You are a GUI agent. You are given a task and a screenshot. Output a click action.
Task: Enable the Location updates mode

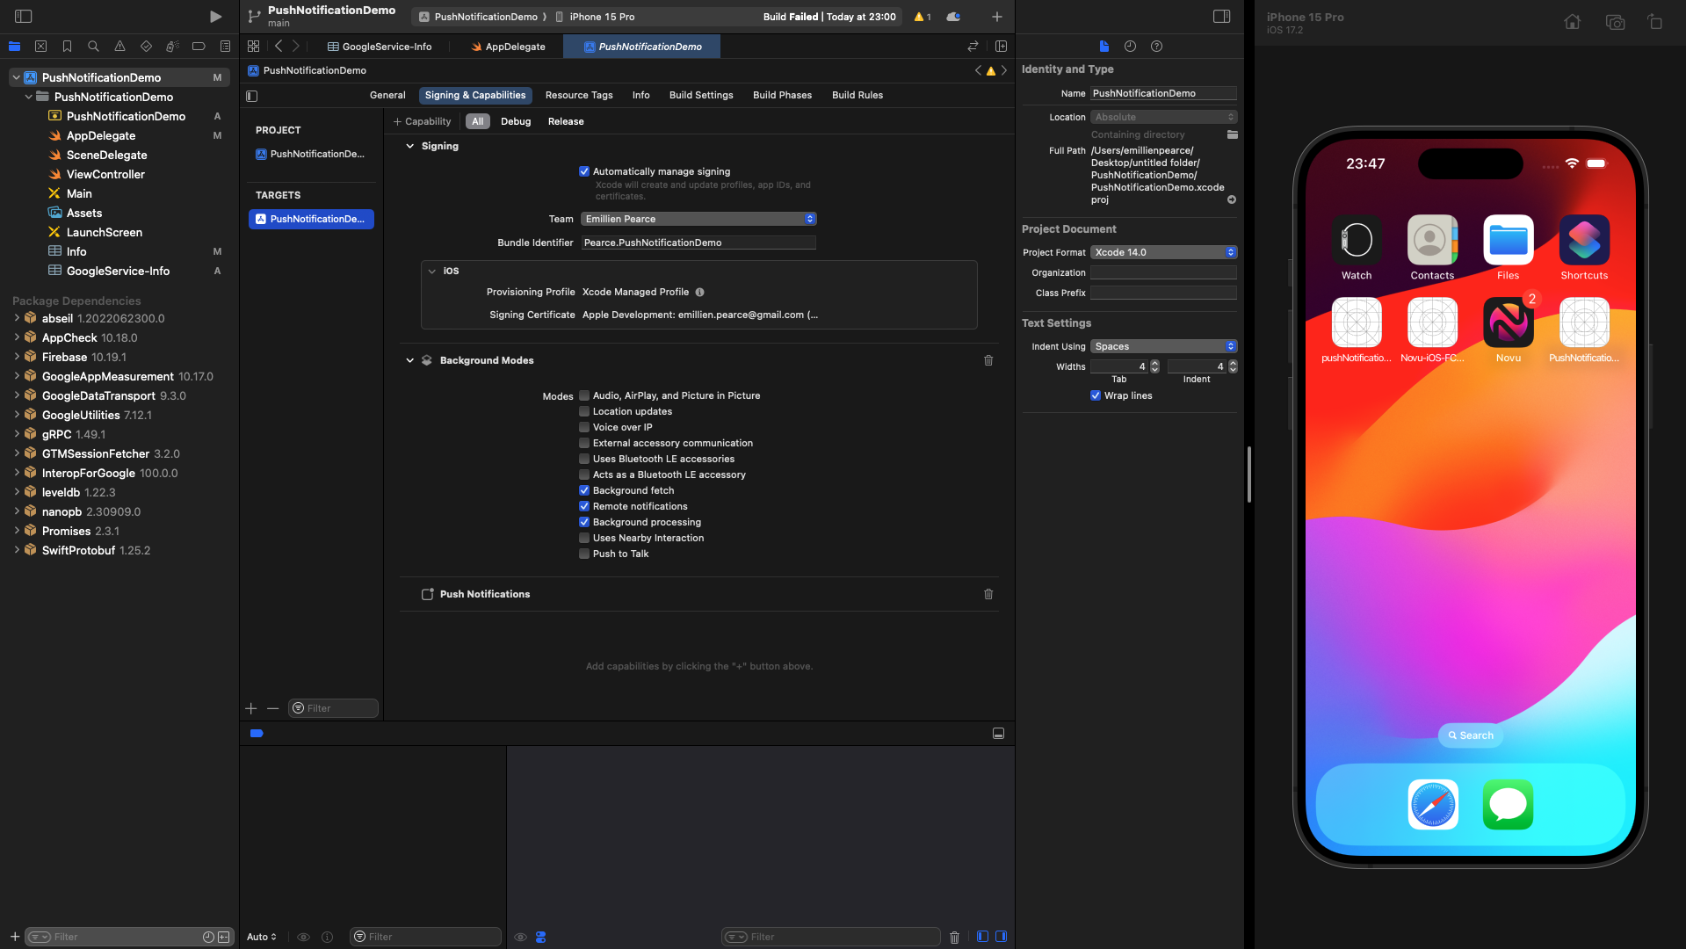[x=584, y=411]
